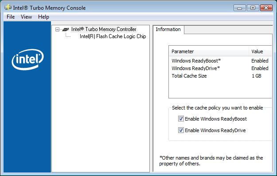Select the Total Cache Size row
Screen dimensions: 277x176
click(220, 76)
